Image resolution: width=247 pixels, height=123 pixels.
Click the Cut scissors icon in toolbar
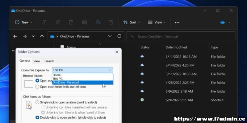44,22
